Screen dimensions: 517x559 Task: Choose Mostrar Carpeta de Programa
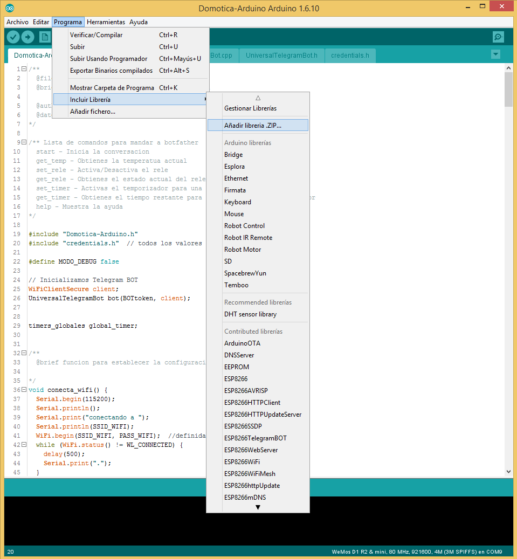click(131, 88)
